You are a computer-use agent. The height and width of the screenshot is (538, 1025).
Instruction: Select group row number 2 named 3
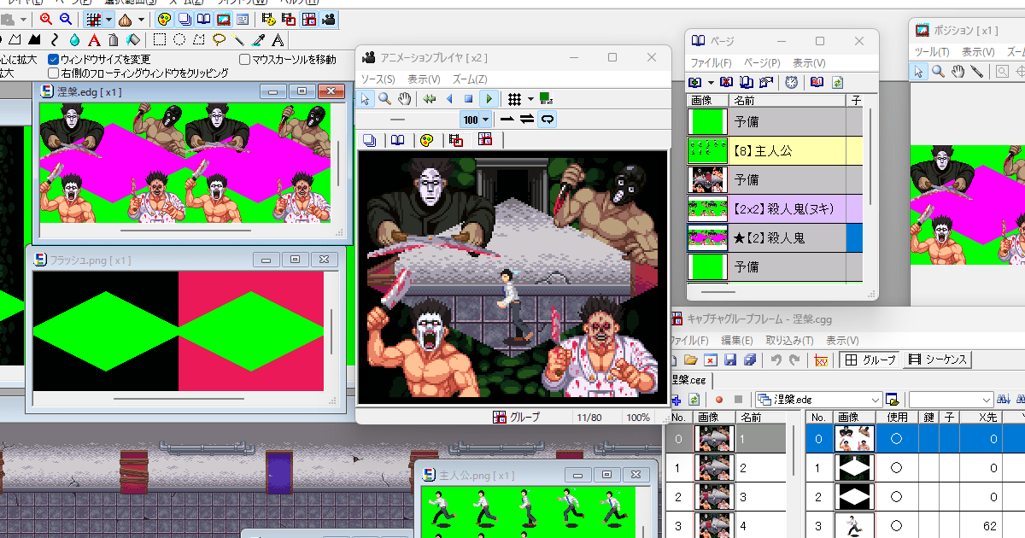[x=727, y=497]
